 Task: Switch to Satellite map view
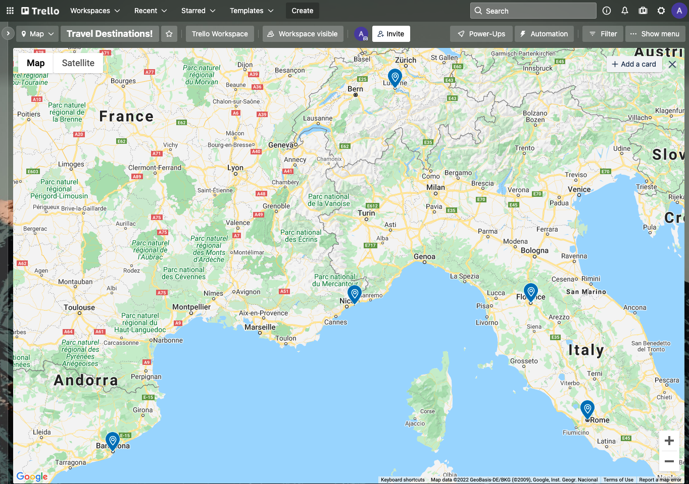pyautogui.click(x=78, y=63)
